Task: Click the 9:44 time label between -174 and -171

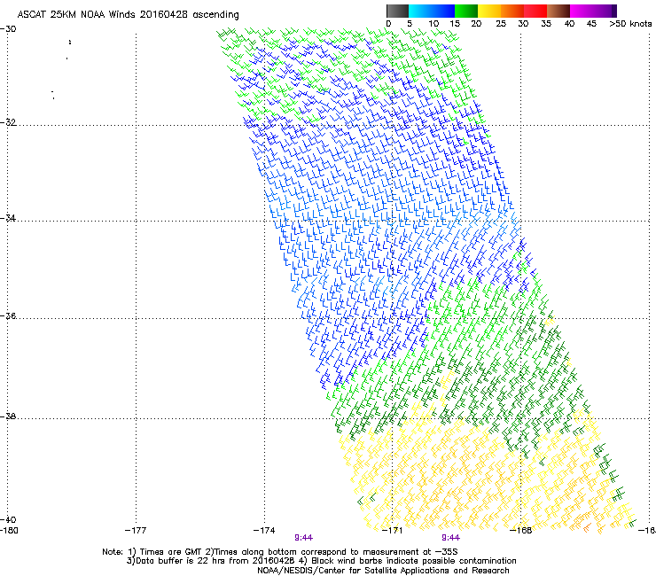Action: [x=304, y=538]
